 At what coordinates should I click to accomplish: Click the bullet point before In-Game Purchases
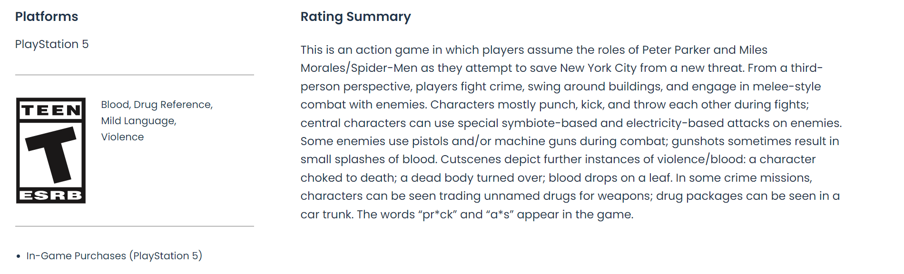click(19, 256)
